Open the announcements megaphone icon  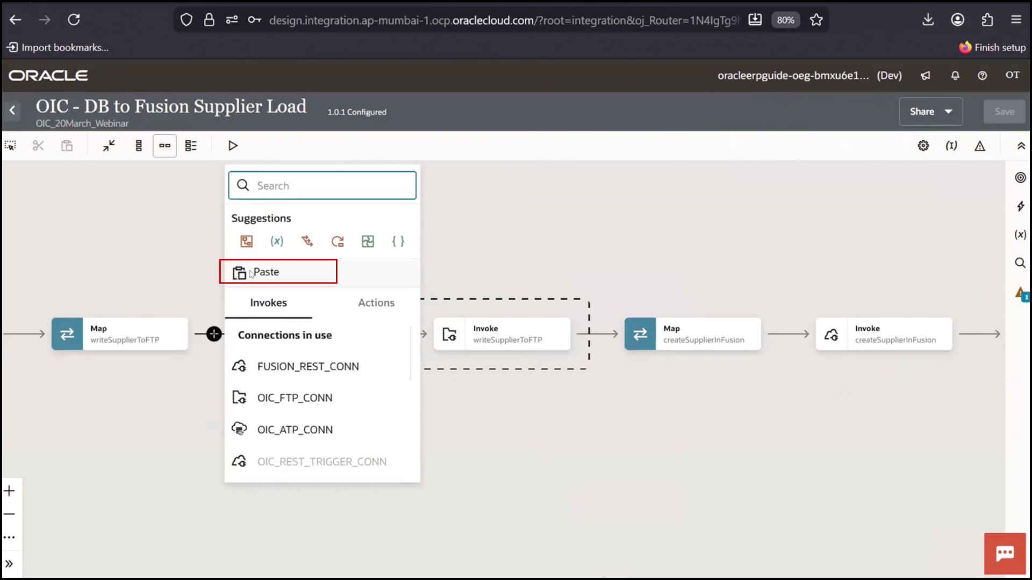click(x=925, y=75)
